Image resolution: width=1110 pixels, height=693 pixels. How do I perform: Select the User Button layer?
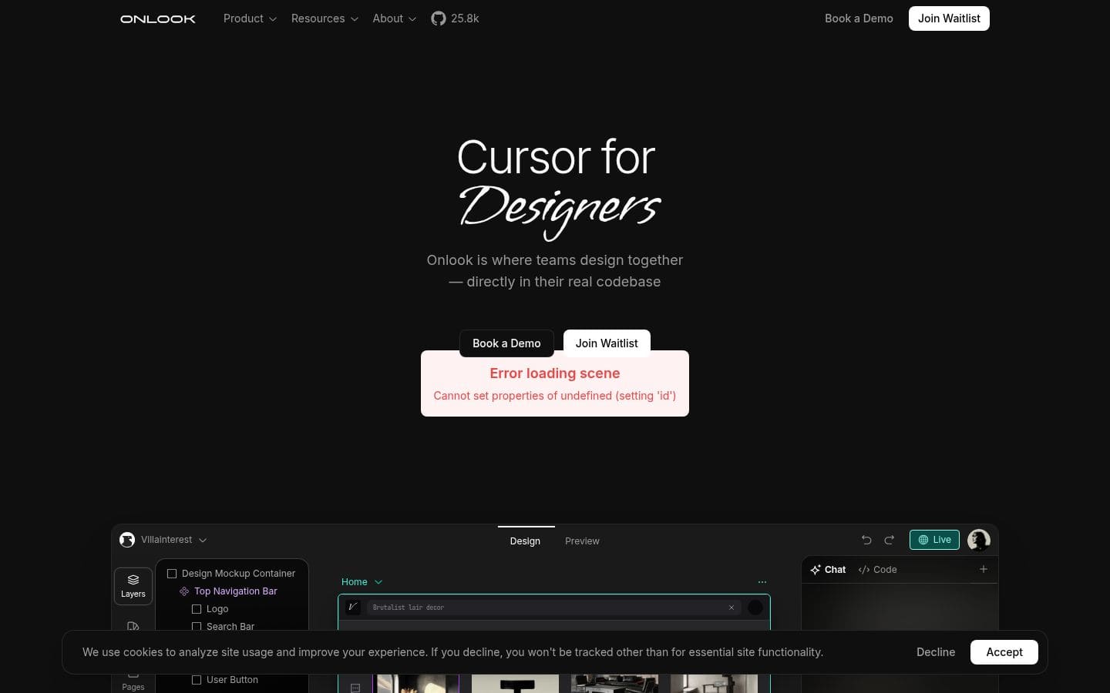[x=232, y=680]
